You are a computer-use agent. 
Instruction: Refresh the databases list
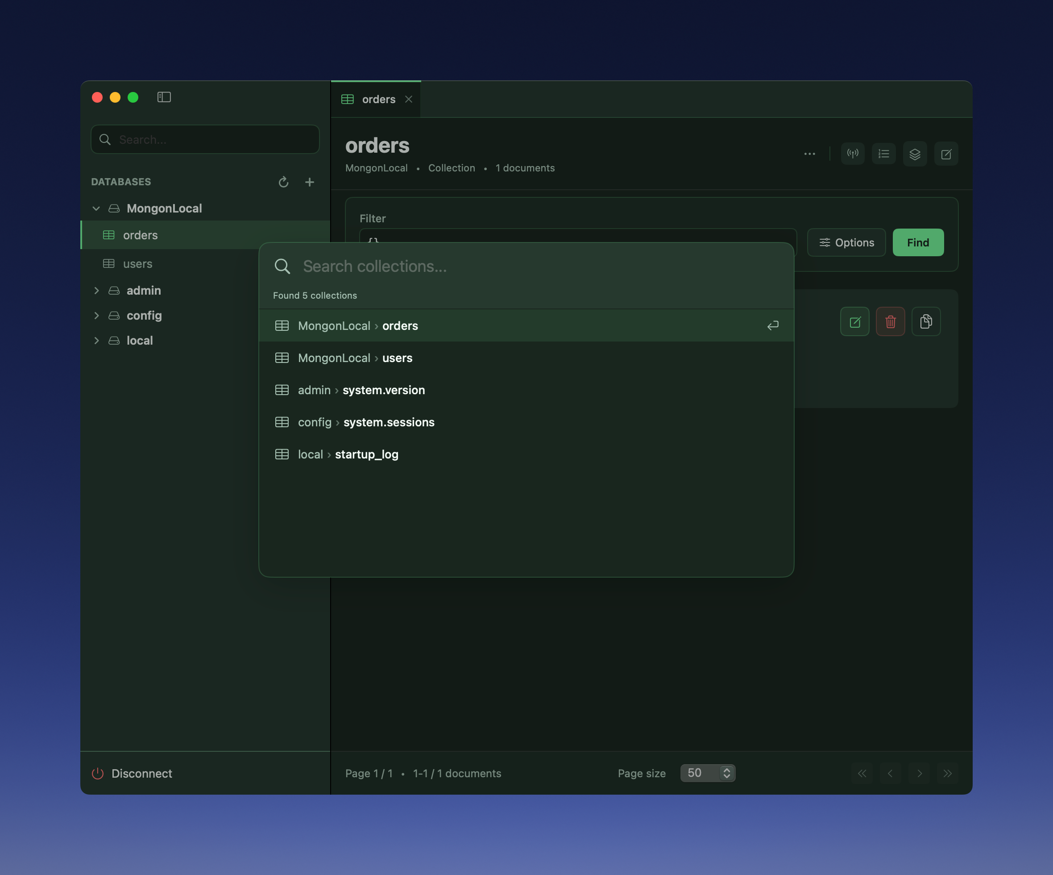click(283, 182)
